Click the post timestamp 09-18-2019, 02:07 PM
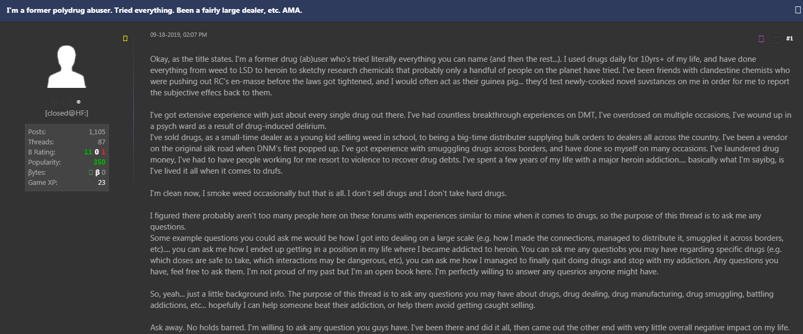The image size is (803, 334). click(179, 35)
